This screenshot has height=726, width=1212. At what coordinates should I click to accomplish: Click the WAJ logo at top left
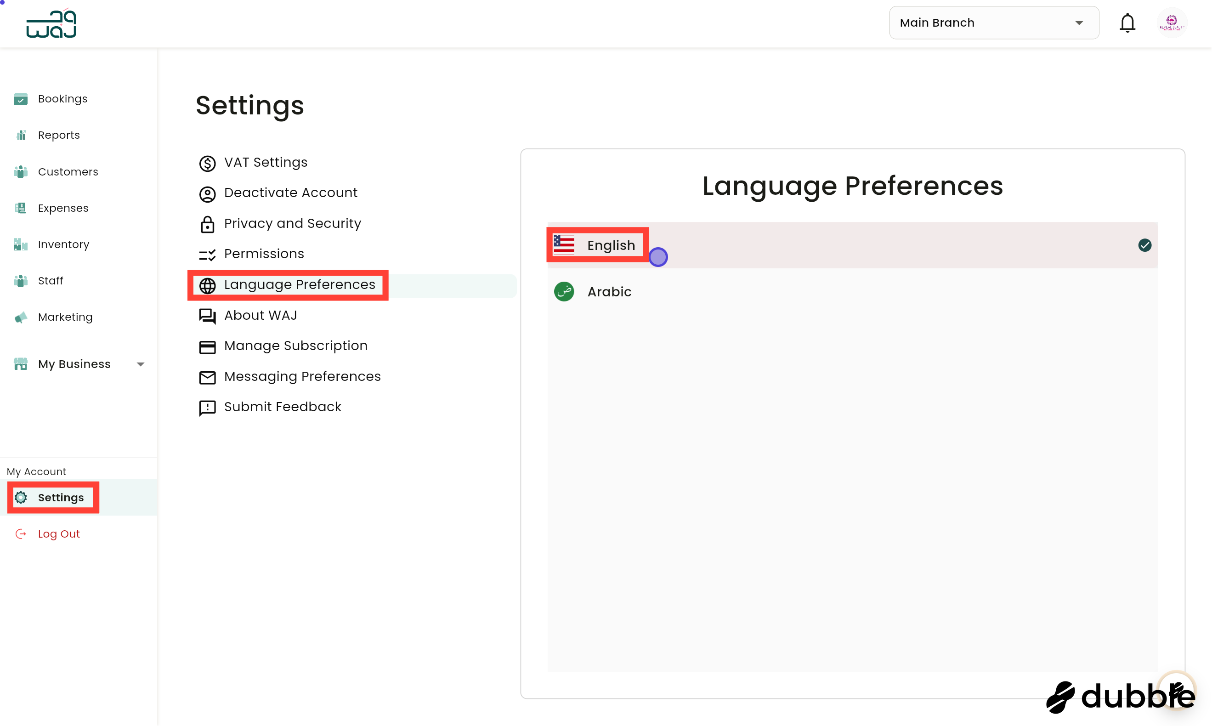click(x=51, y=23)
